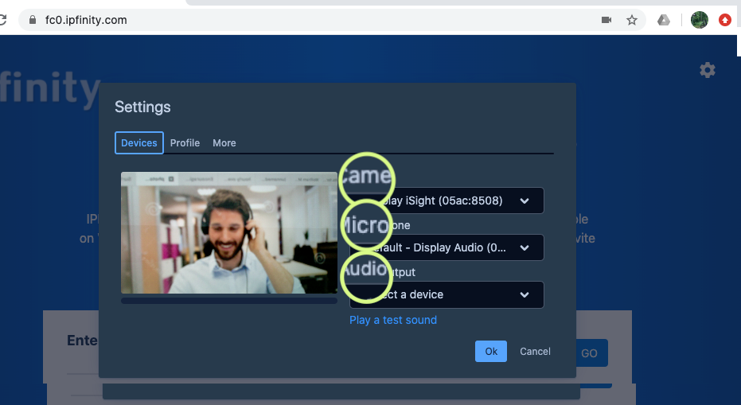Switch to the Devices tab
Screen dimensions: 741x405
[139, 142]
